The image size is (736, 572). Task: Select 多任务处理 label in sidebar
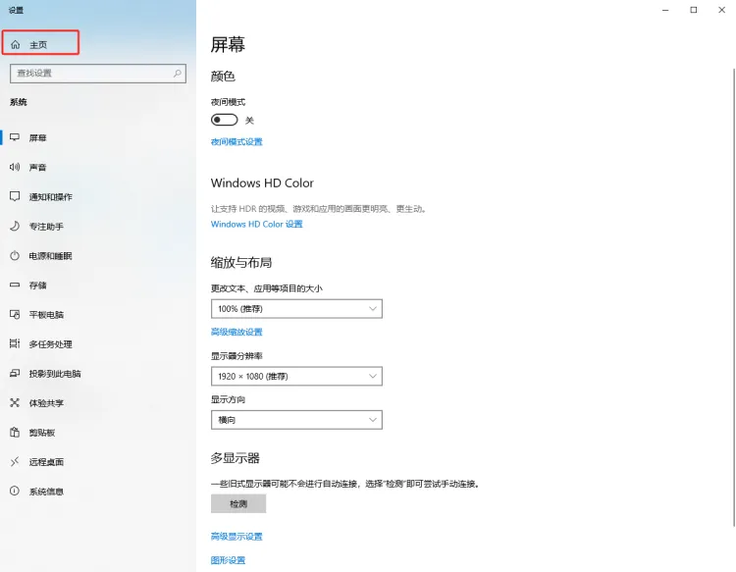pos(51,344)
